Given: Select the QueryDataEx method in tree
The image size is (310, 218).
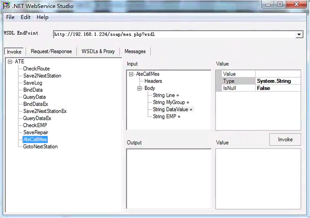Looking at the screenshot, I should (37, 118).
